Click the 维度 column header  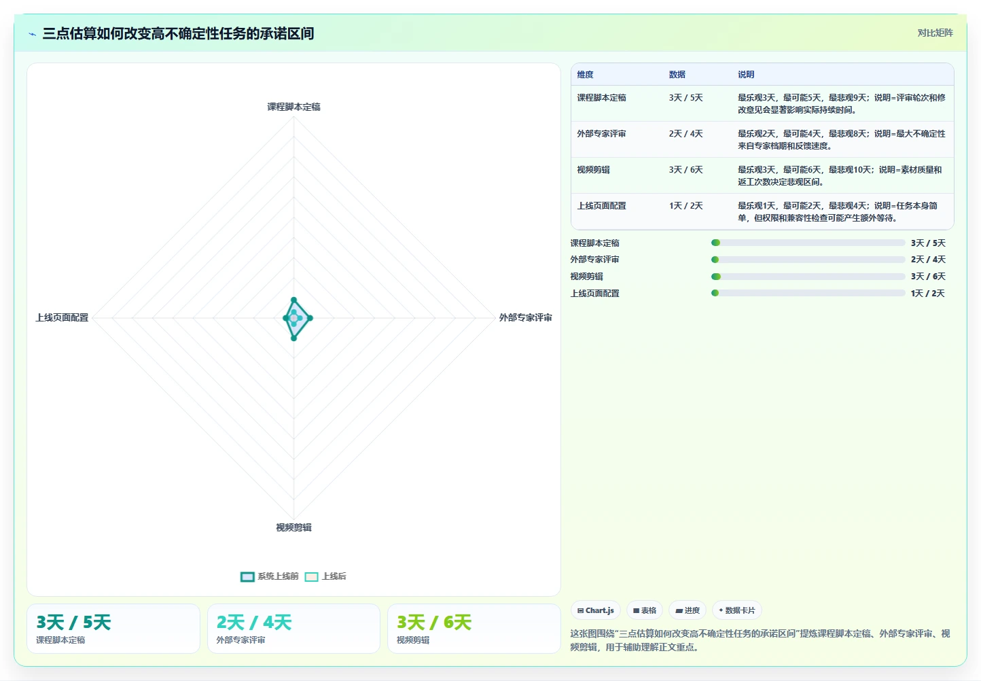pyautogui.click(x=585, y=75)
